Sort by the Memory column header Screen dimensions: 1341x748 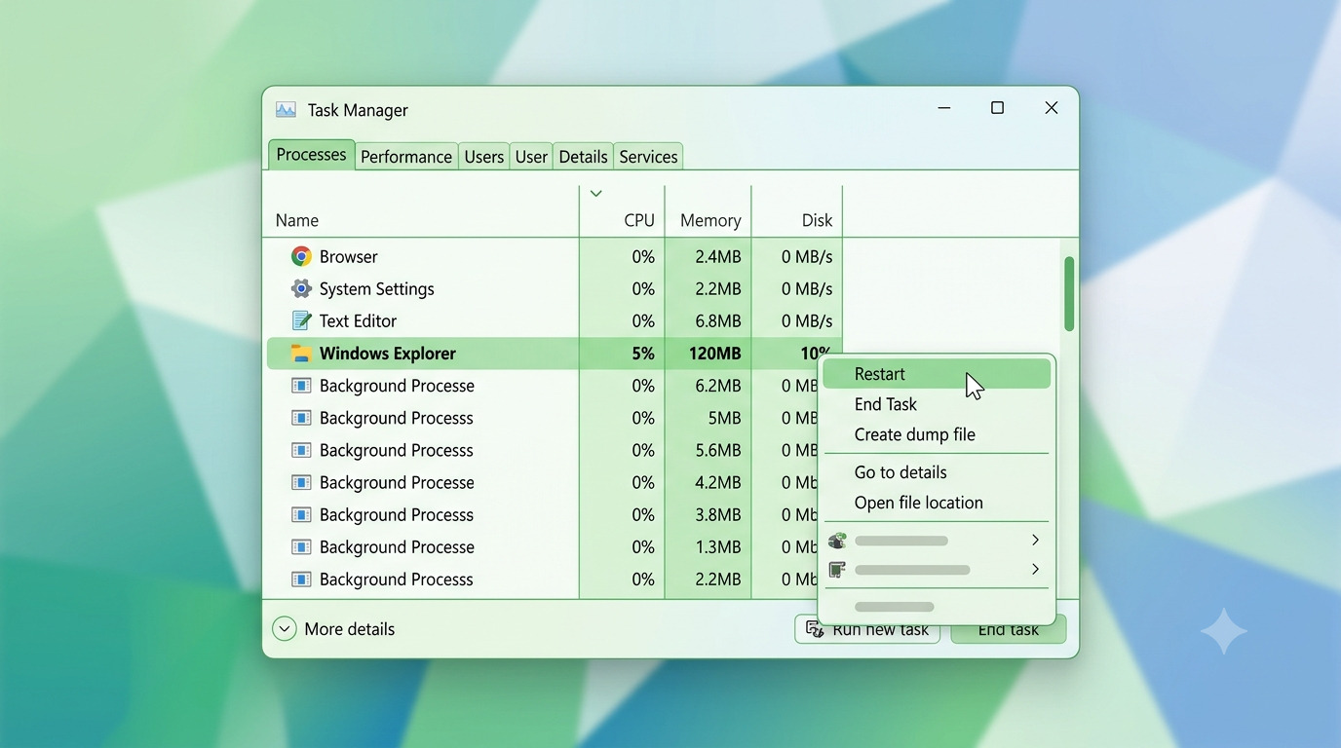tap(709, 220)
